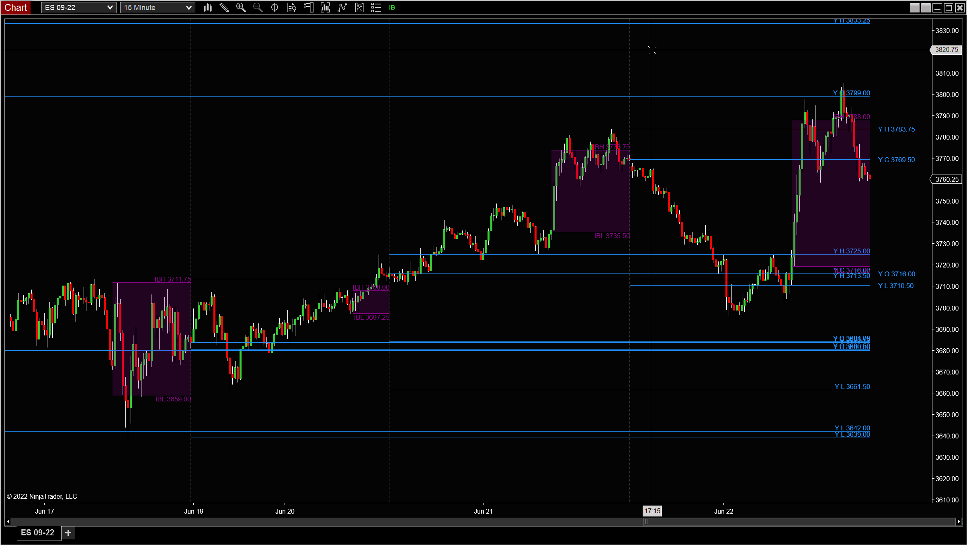The height and width of the screenshot is (545, 967).
Task: Expand the ES 09-22 instrument dropdown
Action: tap(109, 8)
